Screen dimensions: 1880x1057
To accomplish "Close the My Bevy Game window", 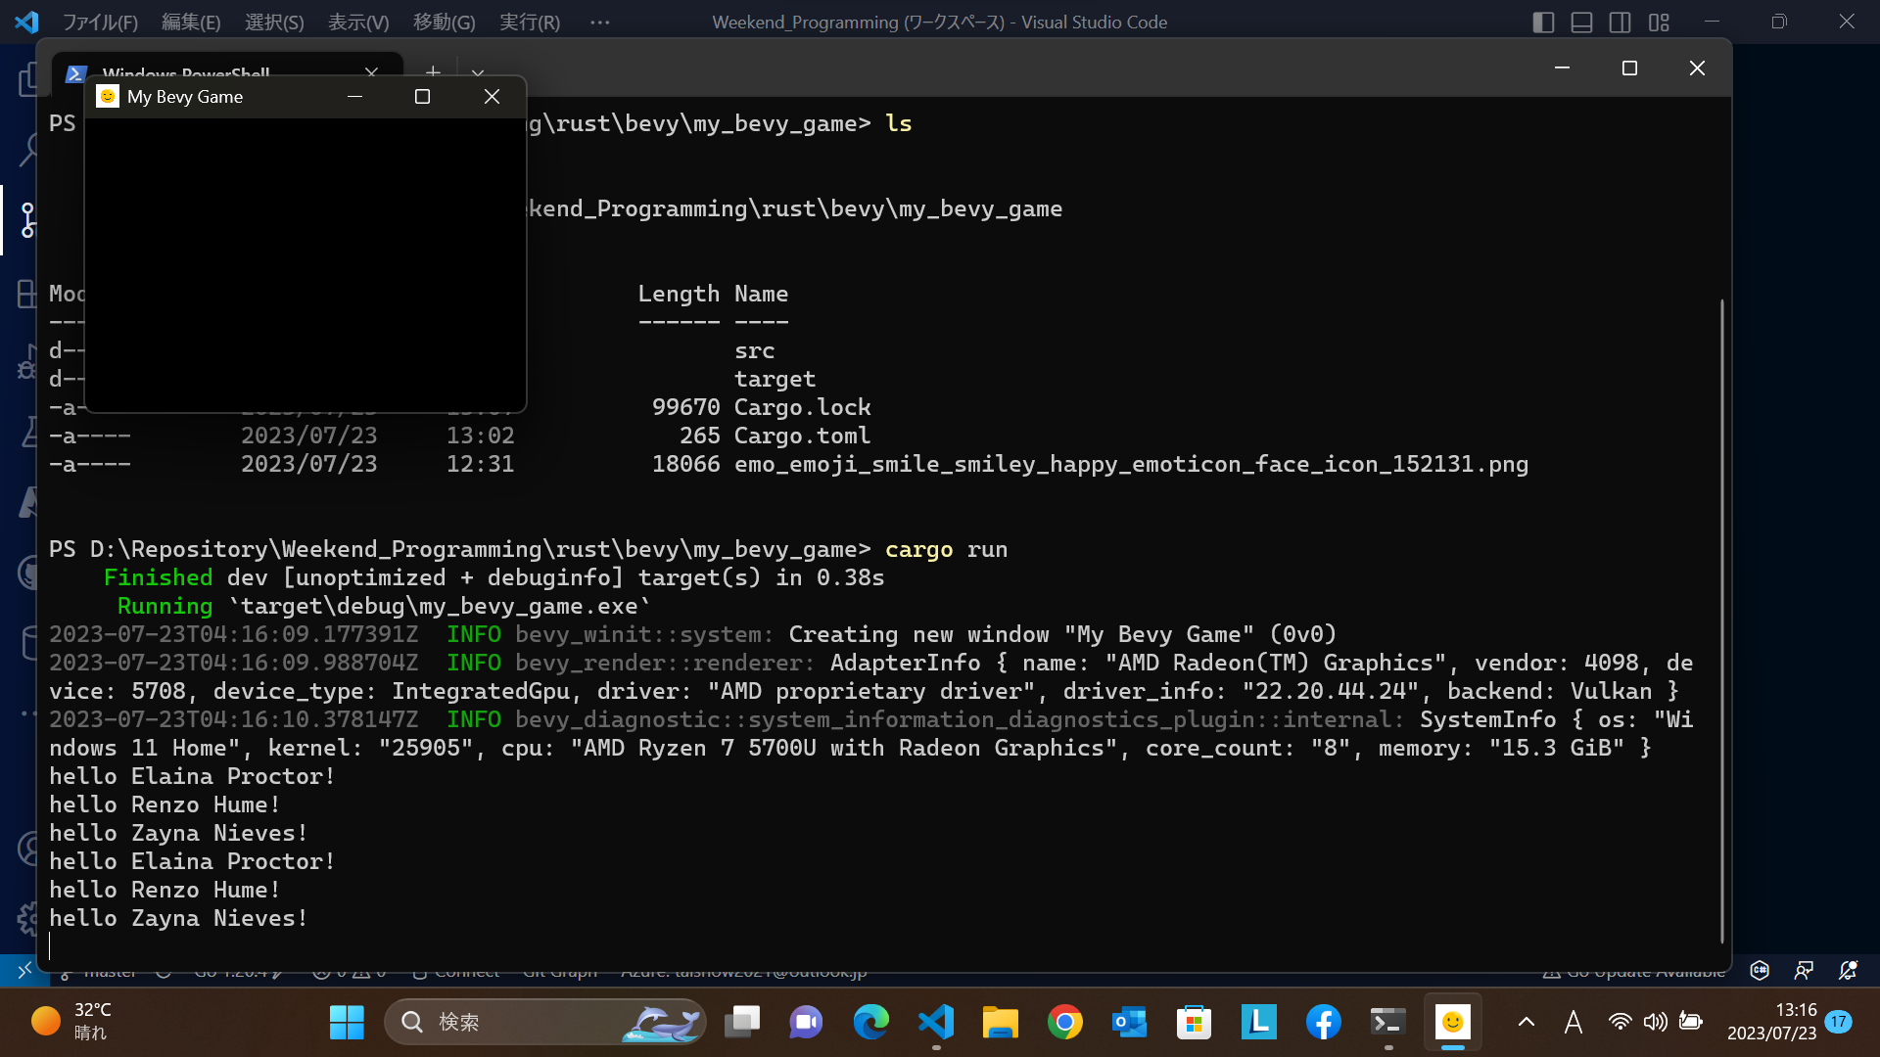I will coord(492,96).
